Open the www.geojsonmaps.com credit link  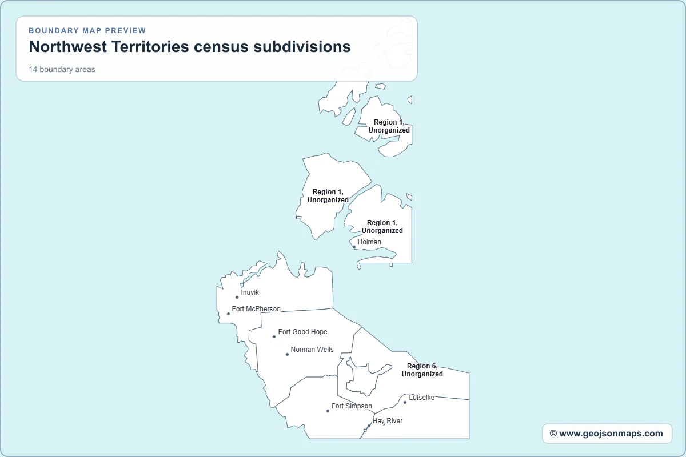[x=607, y=434]
